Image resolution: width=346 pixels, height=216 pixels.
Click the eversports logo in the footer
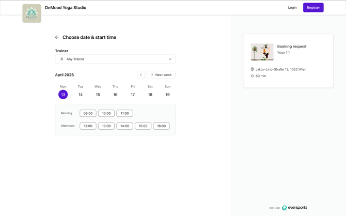tap(294, 208)
